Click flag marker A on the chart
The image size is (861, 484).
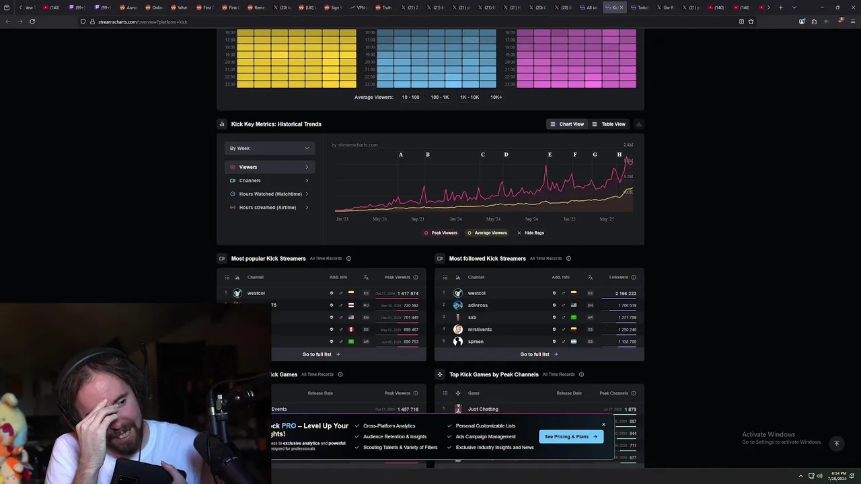click(401, 155)
